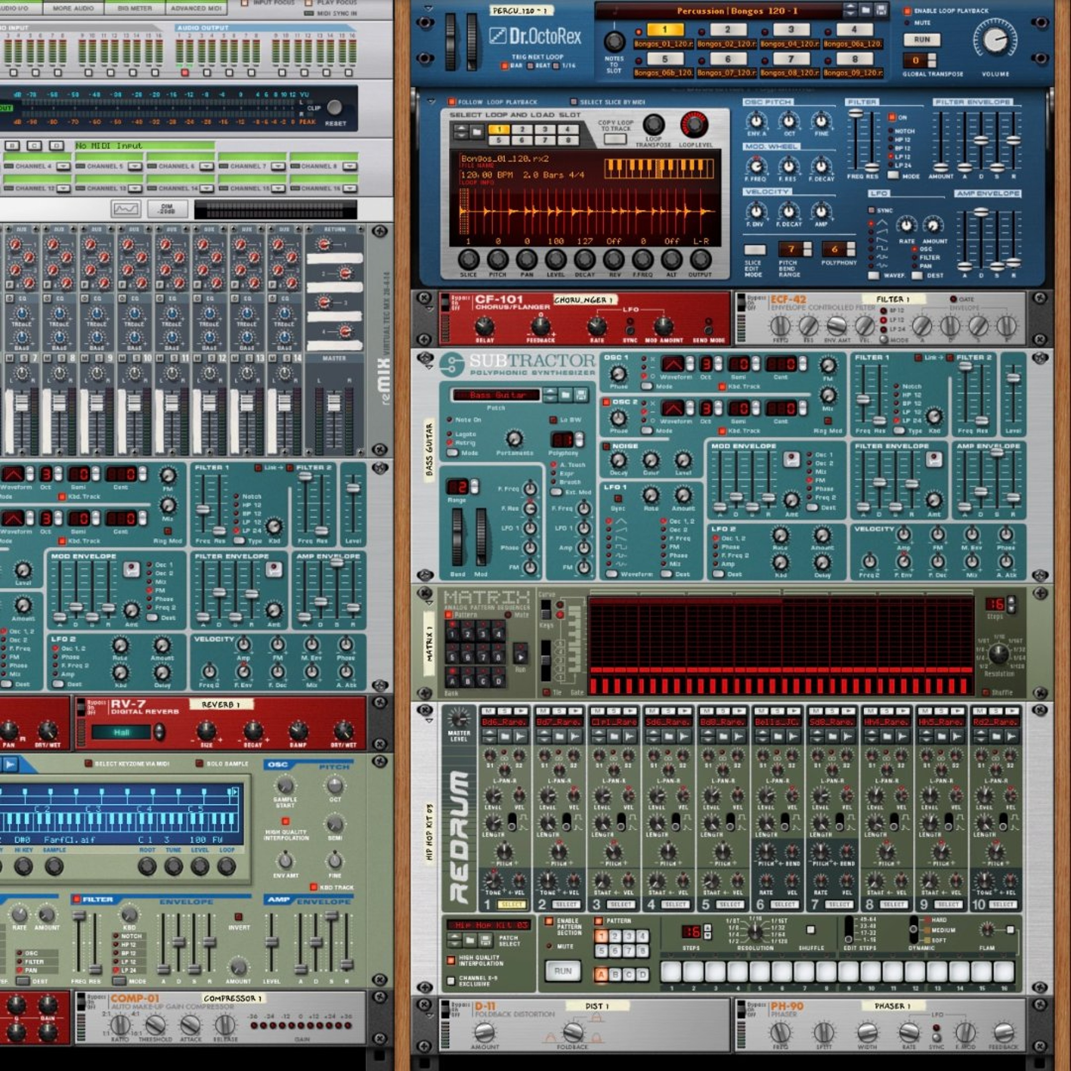This screenshot has height=1071, width=1071.
Task: Click the Subtractor Bass Guitar patch name display
Action: [x=496, y=395]
